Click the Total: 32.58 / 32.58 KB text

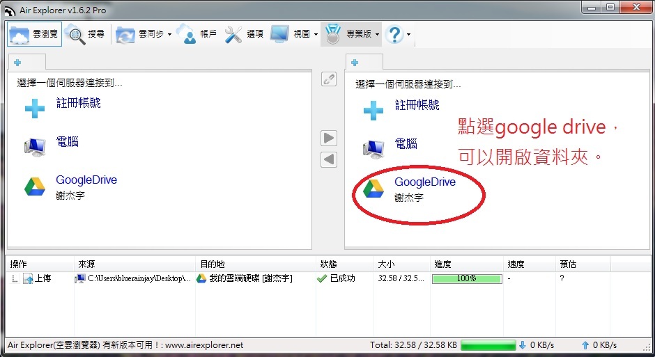click(x=413, y=345)
